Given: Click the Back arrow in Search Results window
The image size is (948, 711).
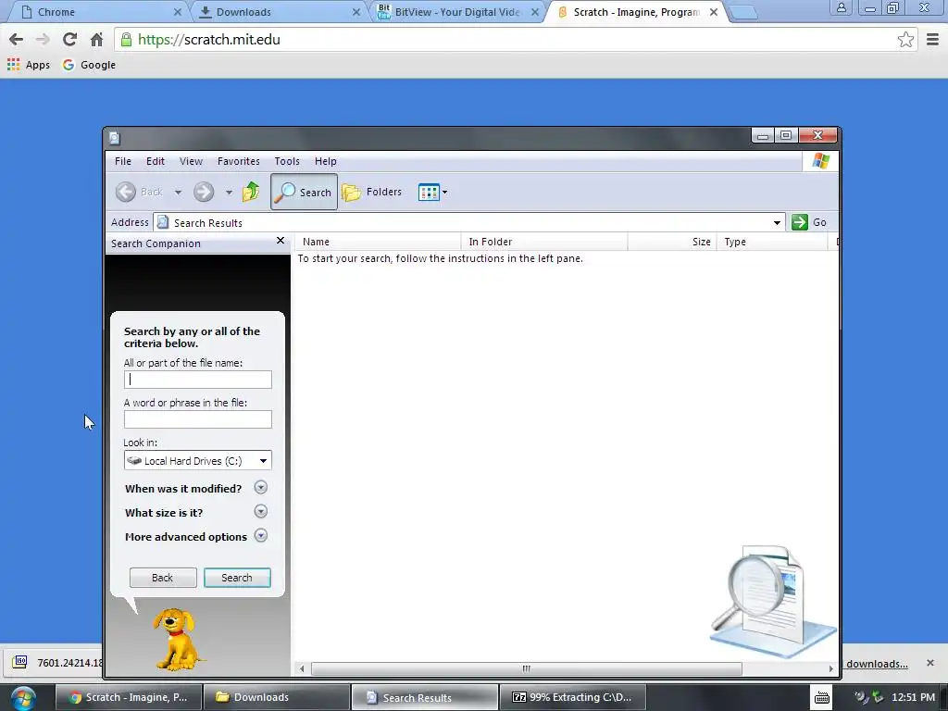Looking at the screenshot, I should [x=126, y=193].
